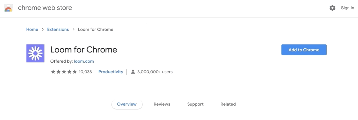Click the users person icon
This screenshot has width=358, height=120.
click(133, 72)
